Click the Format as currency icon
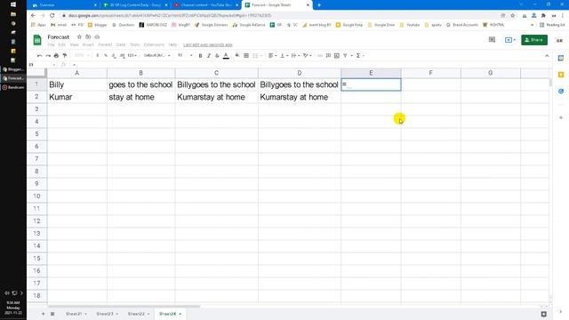569x320 pixels. coord(97,55)
